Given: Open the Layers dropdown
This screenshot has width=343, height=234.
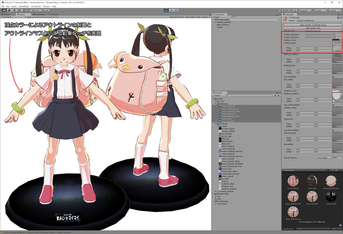Looking at the screenshot, I should (x=320, y=10).
